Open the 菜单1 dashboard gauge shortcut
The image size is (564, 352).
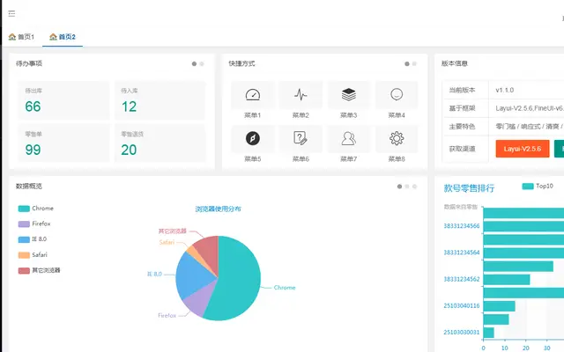pyautogui.click(x=253, y=100)
